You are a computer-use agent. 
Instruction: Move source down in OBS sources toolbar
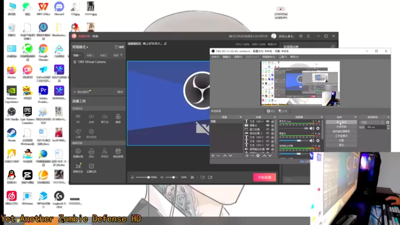click(x=270, y=155)
